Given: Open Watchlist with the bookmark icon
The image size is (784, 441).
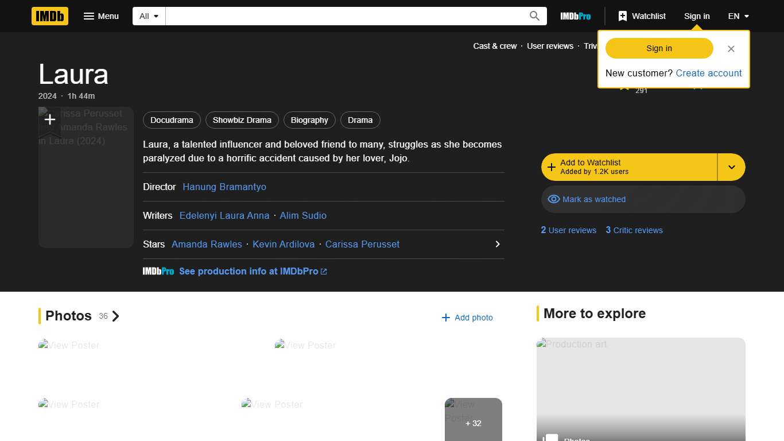Looking at the screenshot, I should pos(642,16).
